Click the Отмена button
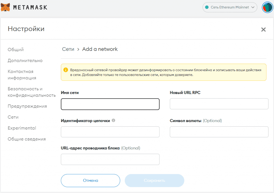This screenshot has width=274, height=193. (90, 180)
